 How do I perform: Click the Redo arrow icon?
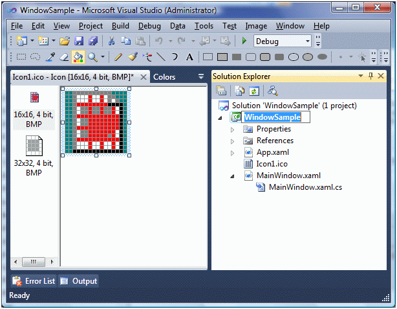pos(181,41)
